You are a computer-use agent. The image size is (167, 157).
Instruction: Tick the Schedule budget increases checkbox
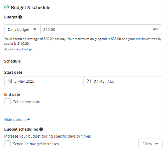click(8, 144)
